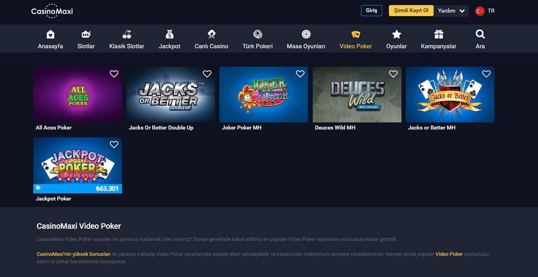Go to Slotlar menu label
538x277 pixels.
tap(86, 46)
